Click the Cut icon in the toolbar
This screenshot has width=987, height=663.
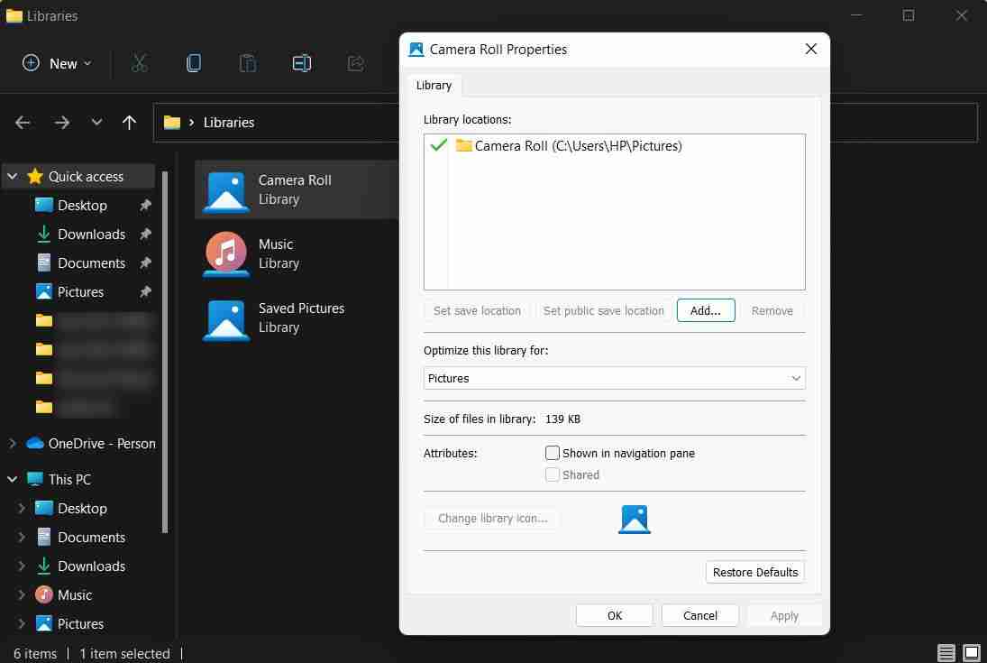tap(140, 63)
